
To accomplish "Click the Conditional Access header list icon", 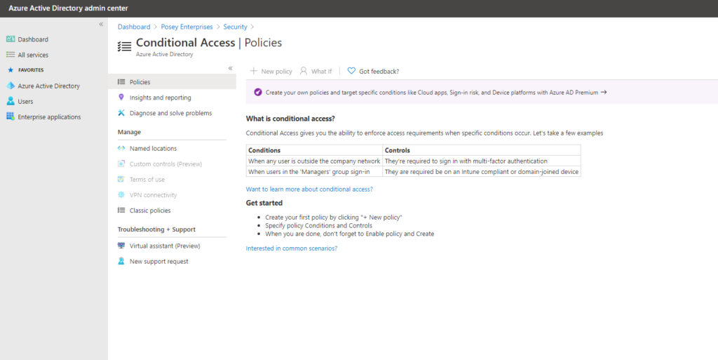I will click(x=124, y=46).
